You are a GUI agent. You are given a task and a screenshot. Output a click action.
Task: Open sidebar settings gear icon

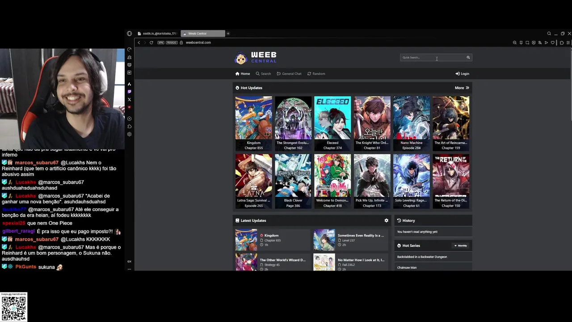tap(130, 134)
